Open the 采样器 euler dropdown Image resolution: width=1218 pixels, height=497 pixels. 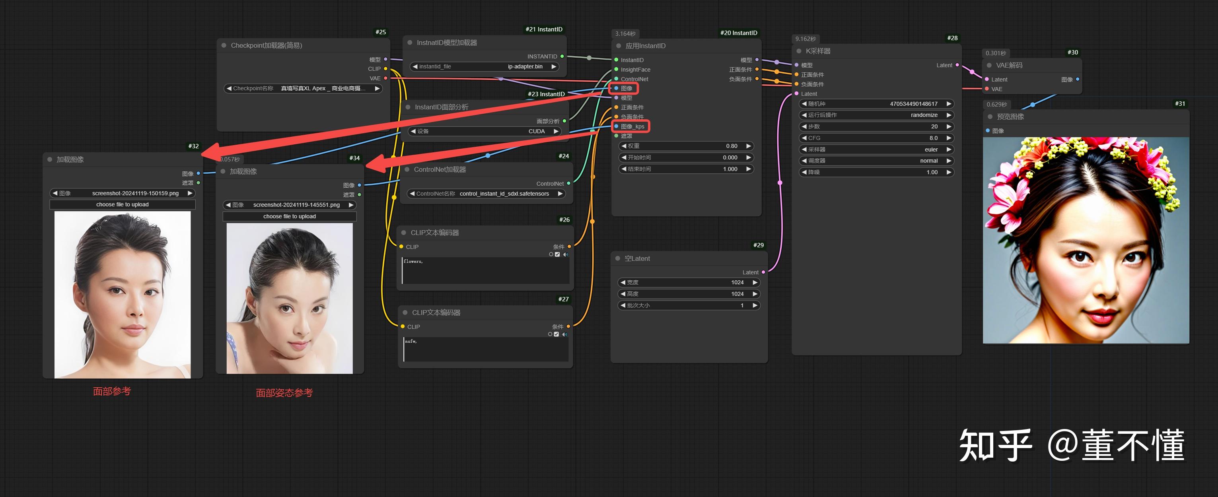pyautogui.click(x=876, y=149)
